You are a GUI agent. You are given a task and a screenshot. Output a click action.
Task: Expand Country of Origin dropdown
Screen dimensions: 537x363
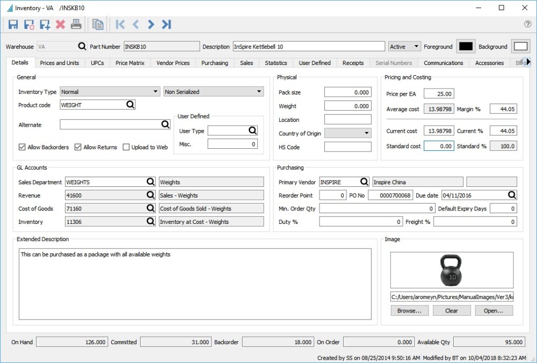(x=347, y=133)
